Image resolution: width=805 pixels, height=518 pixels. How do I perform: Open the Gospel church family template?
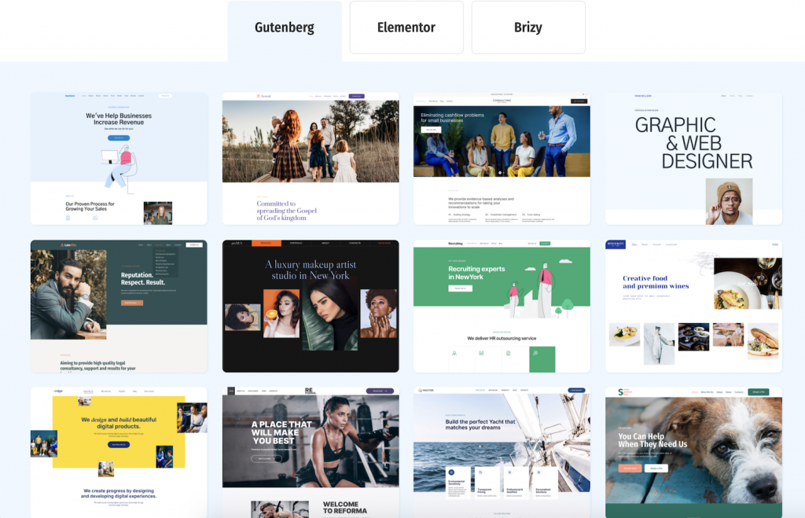[311, 158]
